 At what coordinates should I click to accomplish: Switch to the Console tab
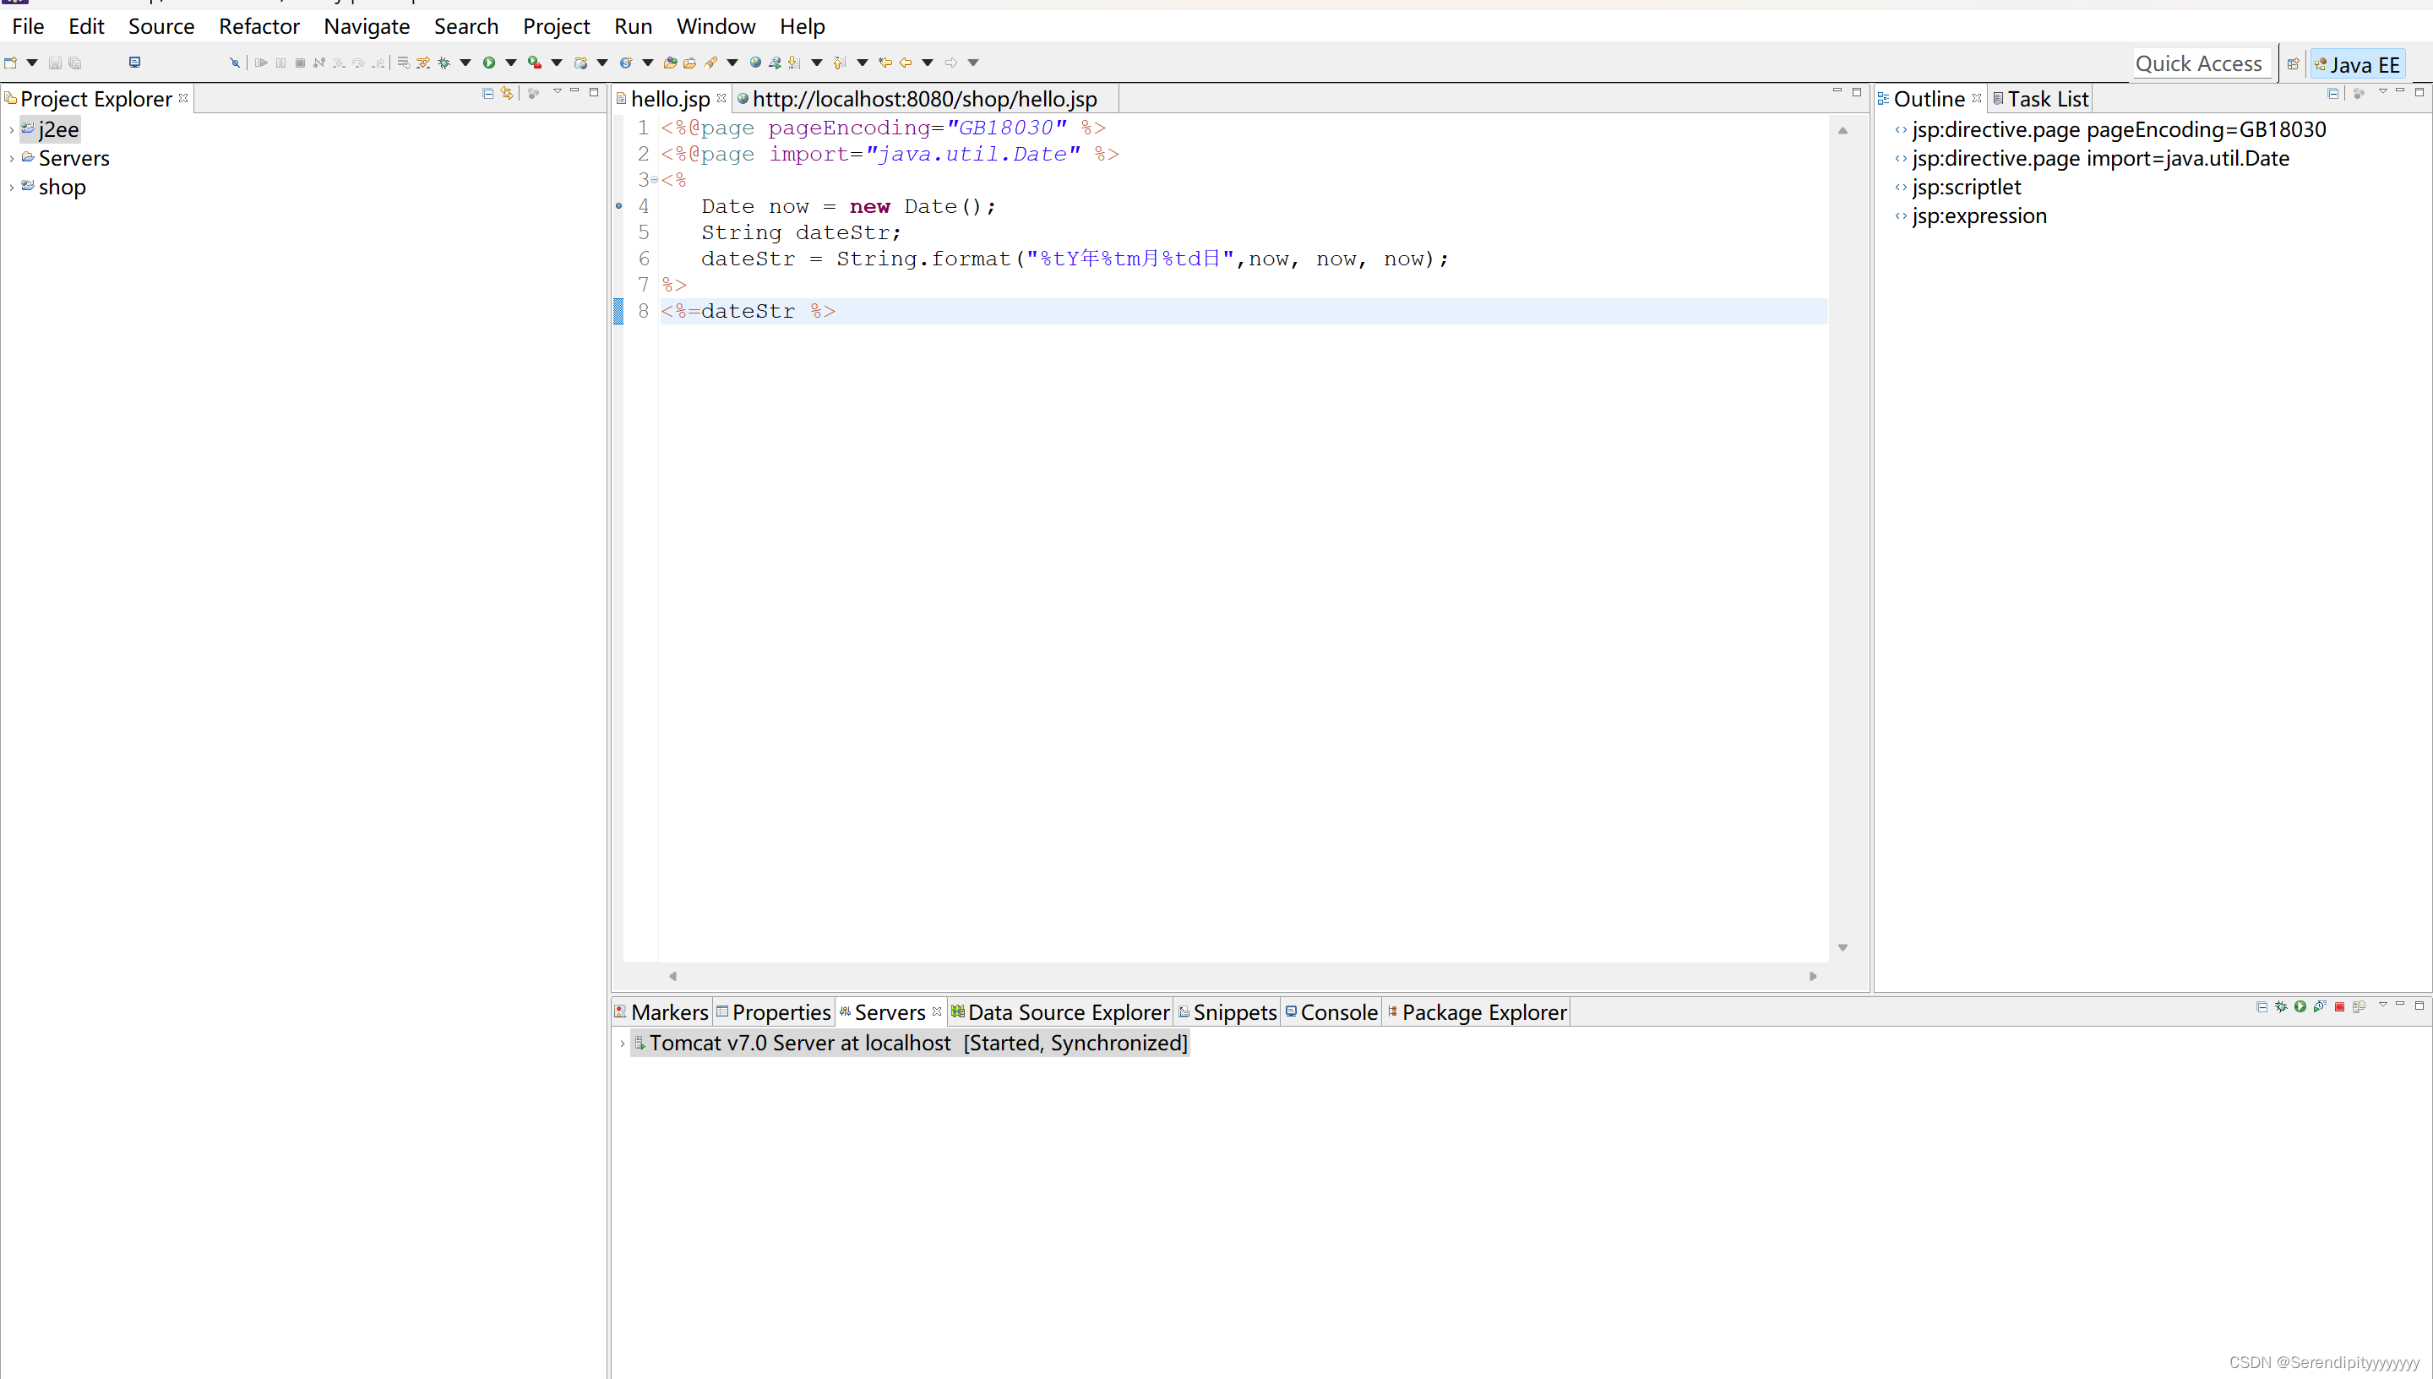point(1337,1012)
